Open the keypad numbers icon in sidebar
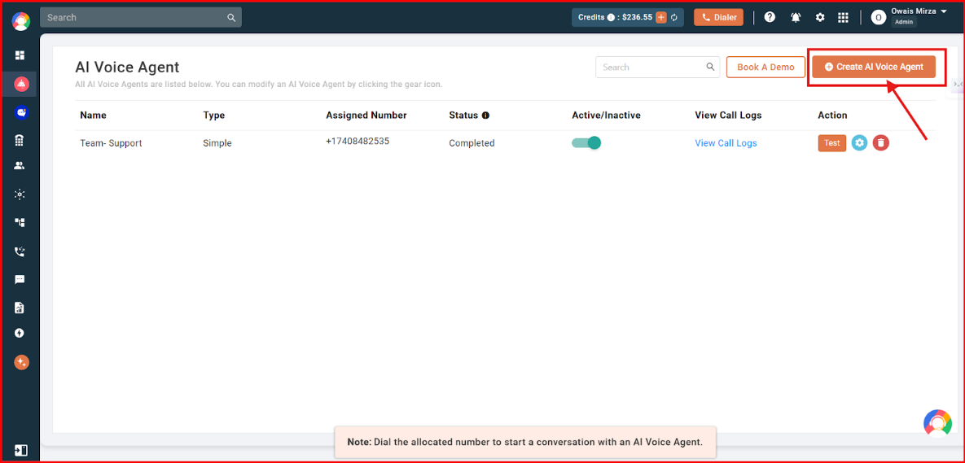Screen dimensions: 965x463 20,141
